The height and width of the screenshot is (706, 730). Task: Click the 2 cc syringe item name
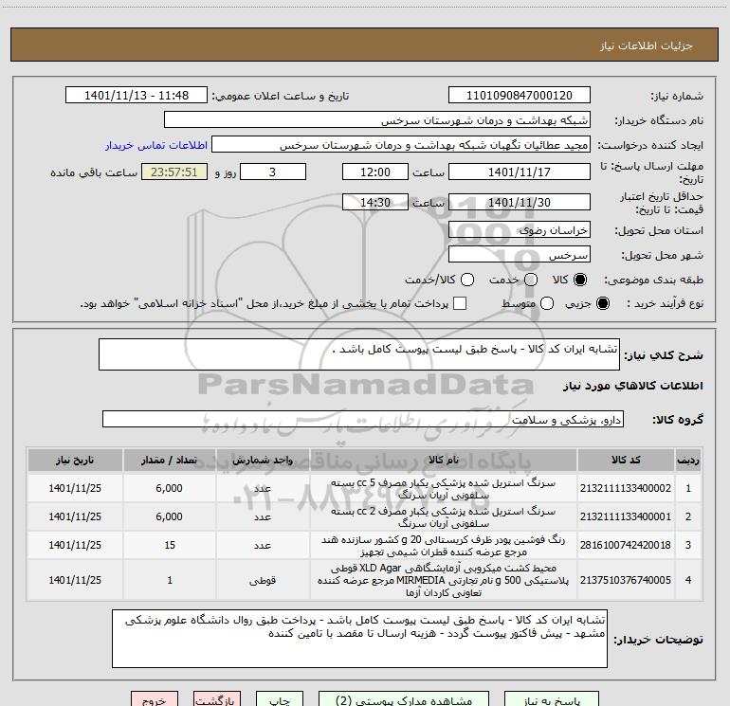pyautogui.click(x=444, y=517)
